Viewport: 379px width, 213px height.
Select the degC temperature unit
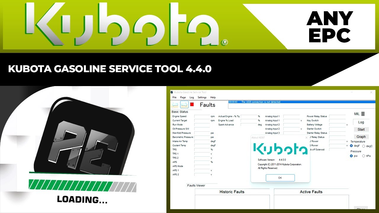pyautogui.click(x=364, y=146)
